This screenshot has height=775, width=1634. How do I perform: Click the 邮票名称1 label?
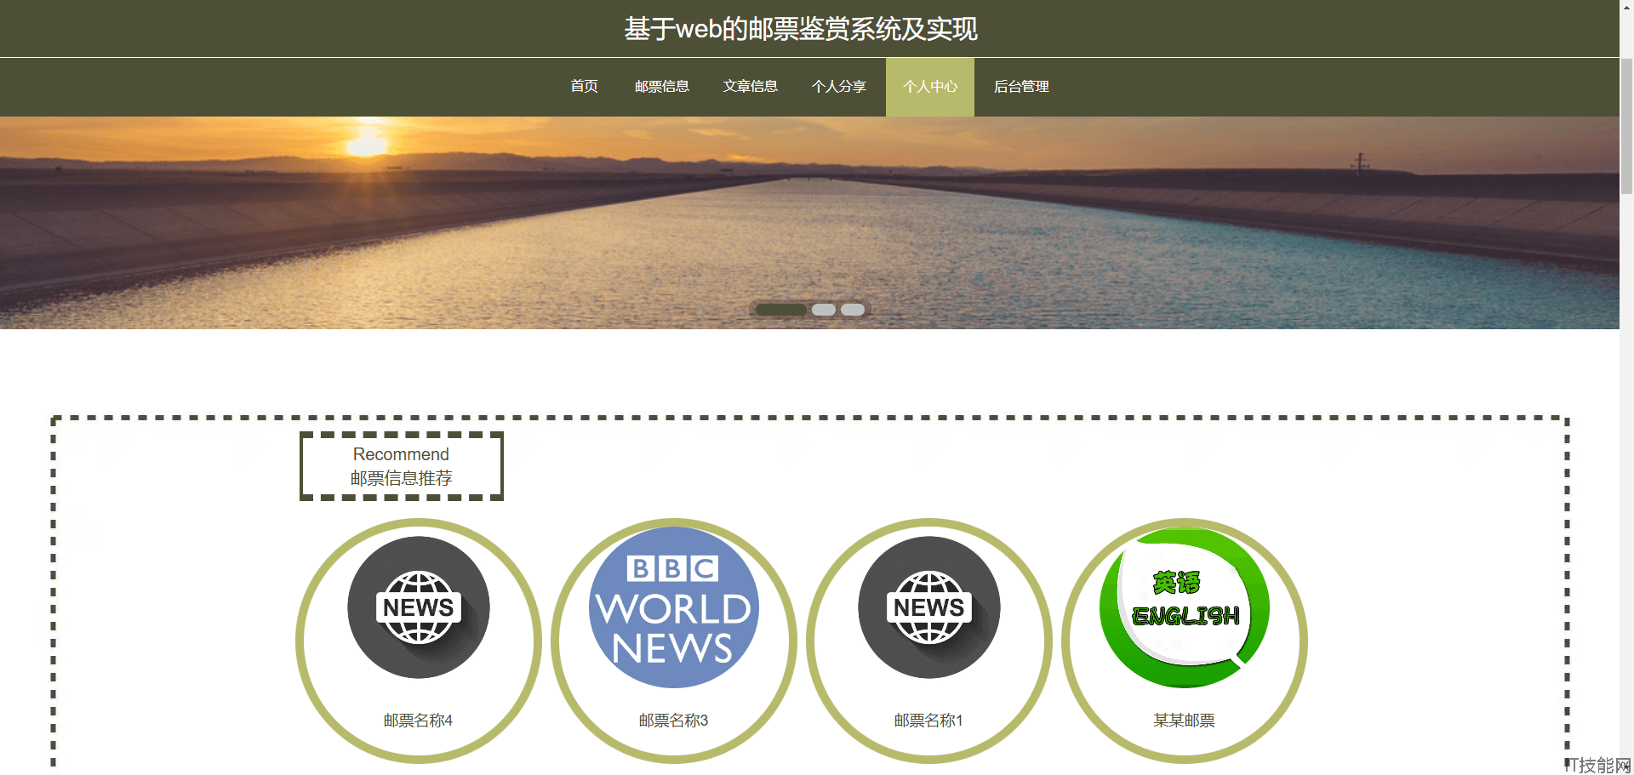928,721
